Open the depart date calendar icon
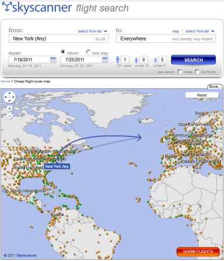Image resolution: width=224 pixels, height=261 pixels. click(x=52, y=60)
